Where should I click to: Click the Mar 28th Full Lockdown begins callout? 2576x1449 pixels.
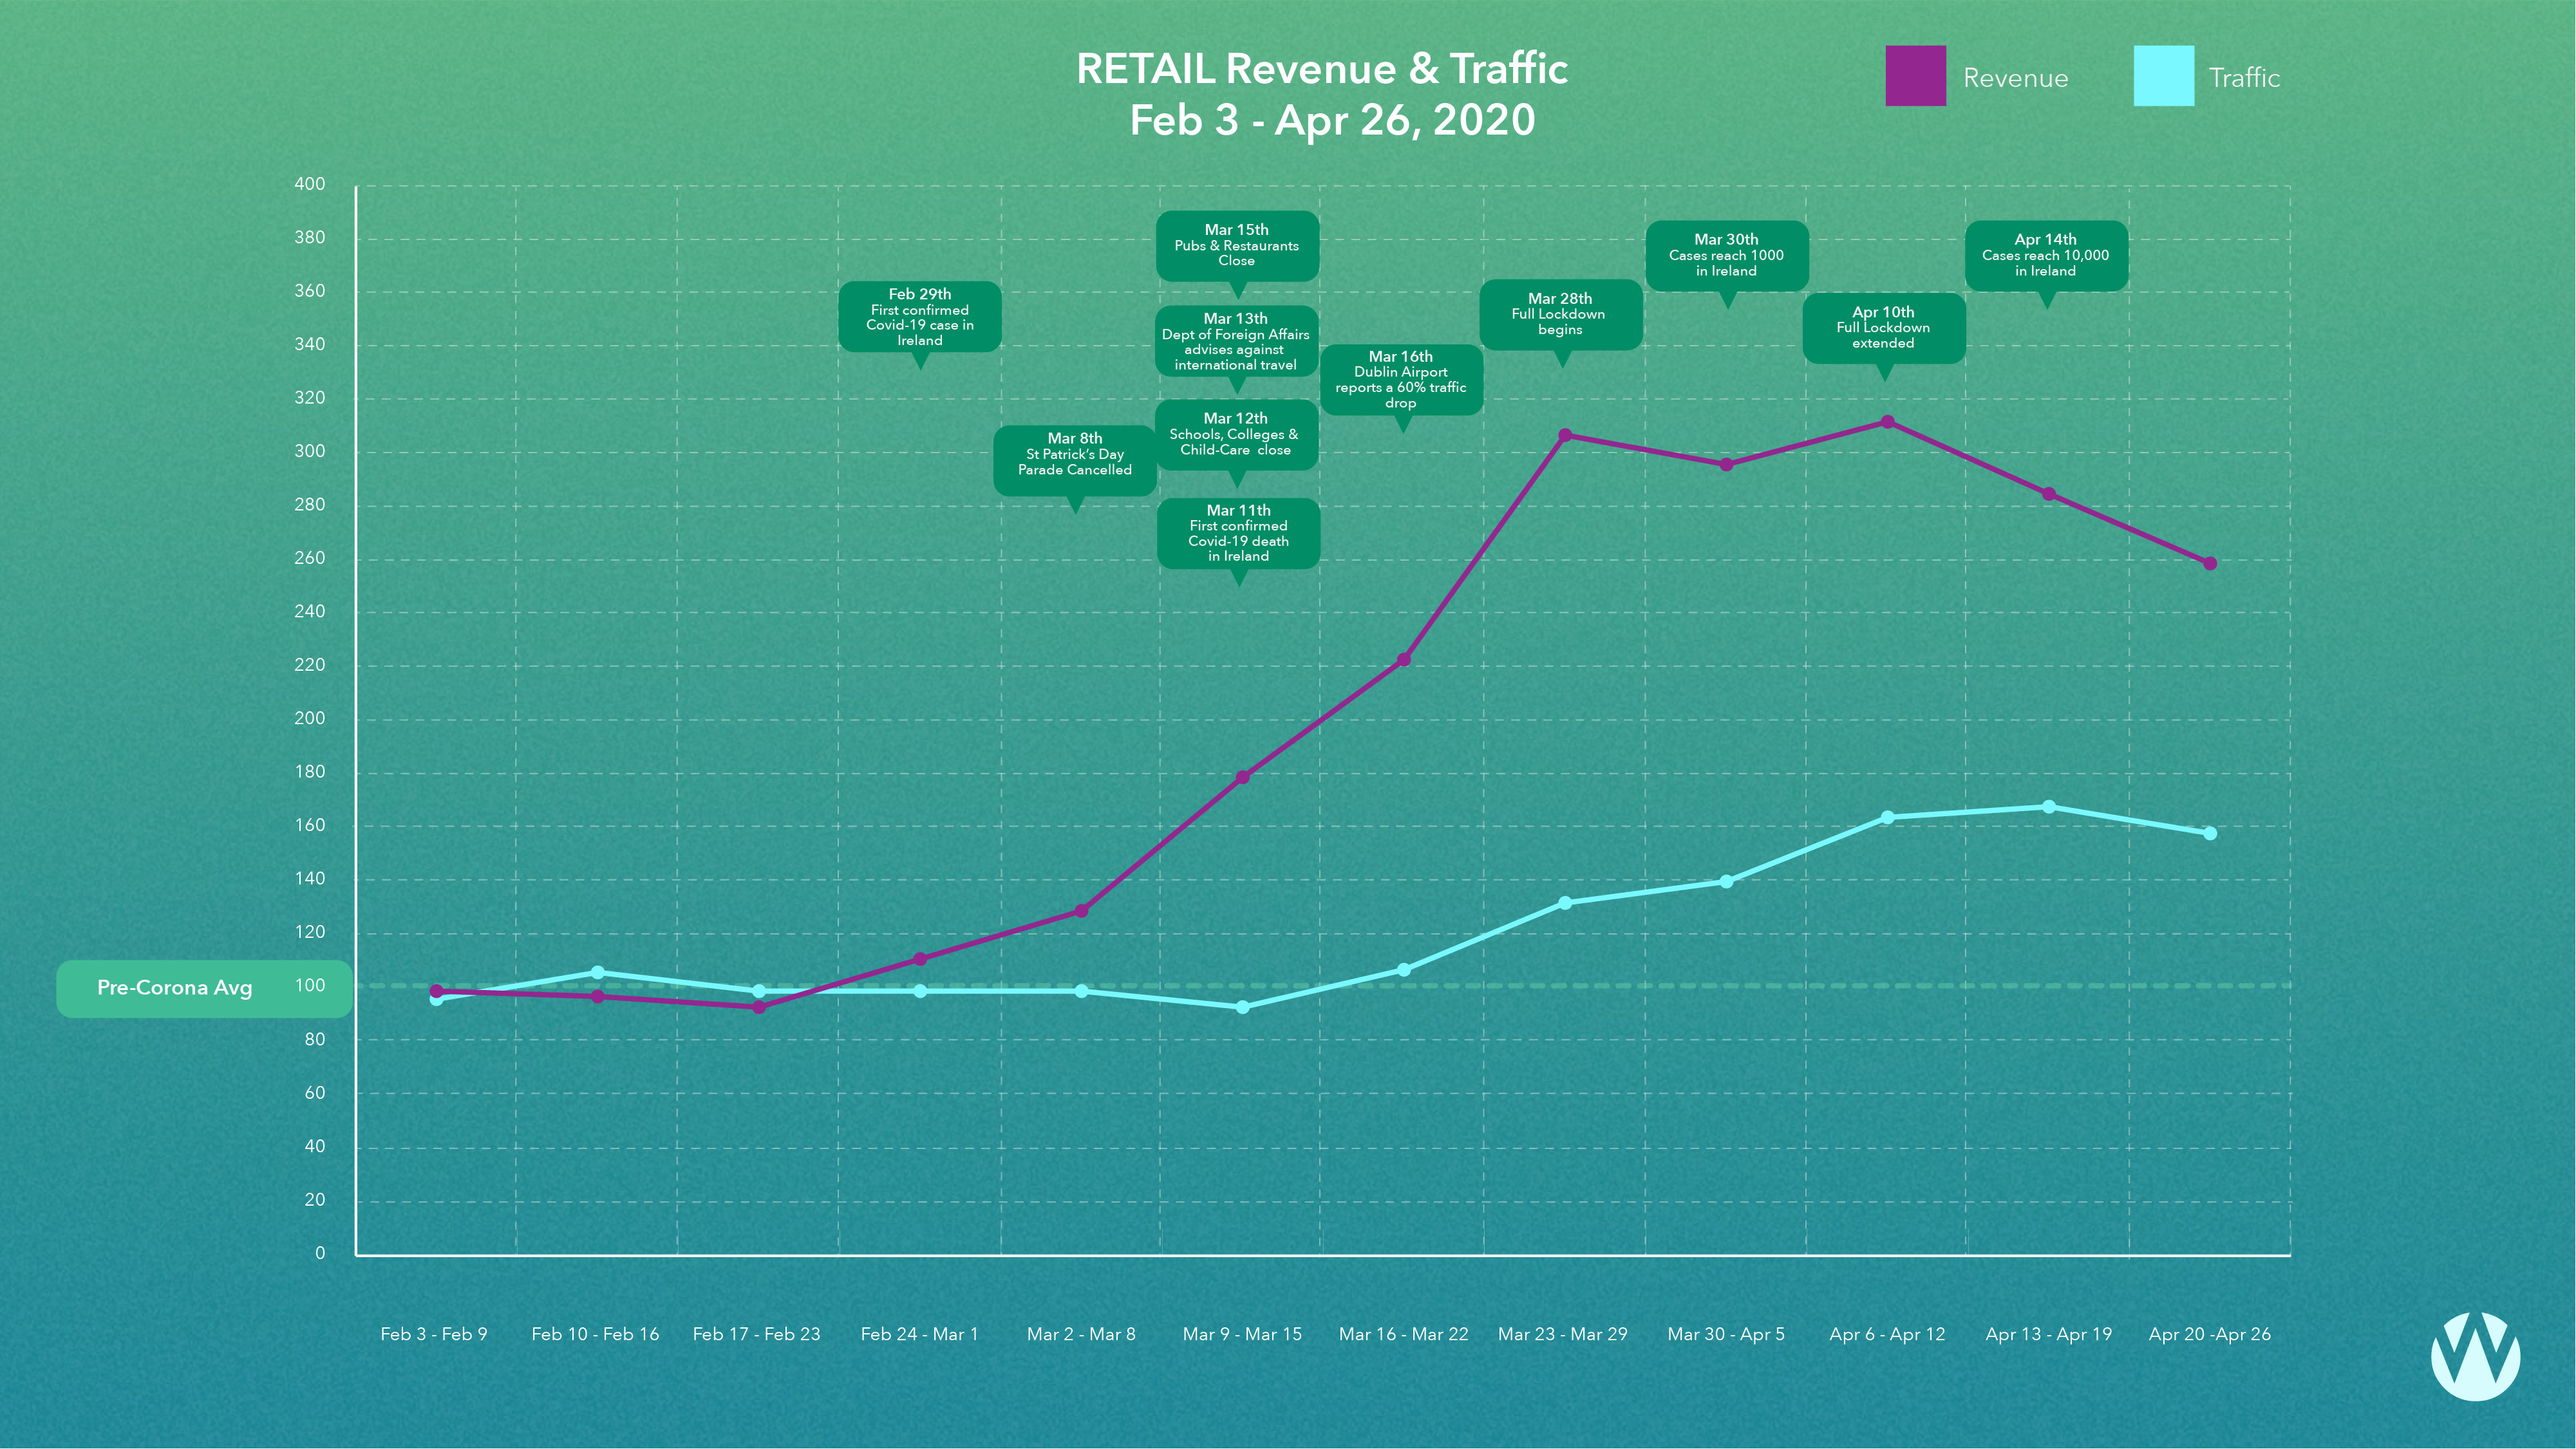[x=1560, y=315]
